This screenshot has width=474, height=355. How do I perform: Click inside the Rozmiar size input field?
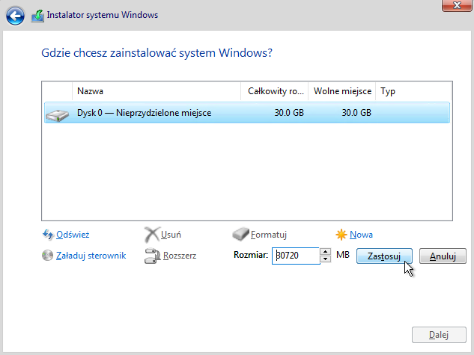point(296,256)
